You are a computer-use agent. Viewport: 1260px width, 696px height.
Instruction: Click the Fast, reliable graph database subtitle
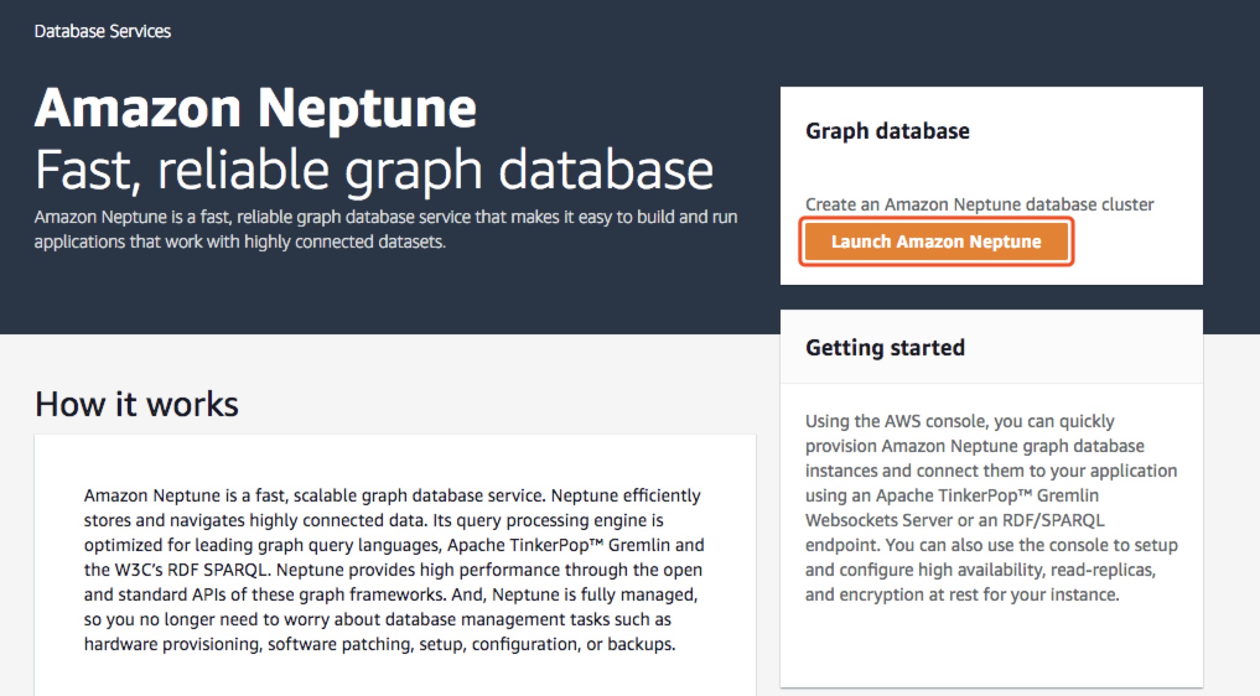click(x=374, y=170)
